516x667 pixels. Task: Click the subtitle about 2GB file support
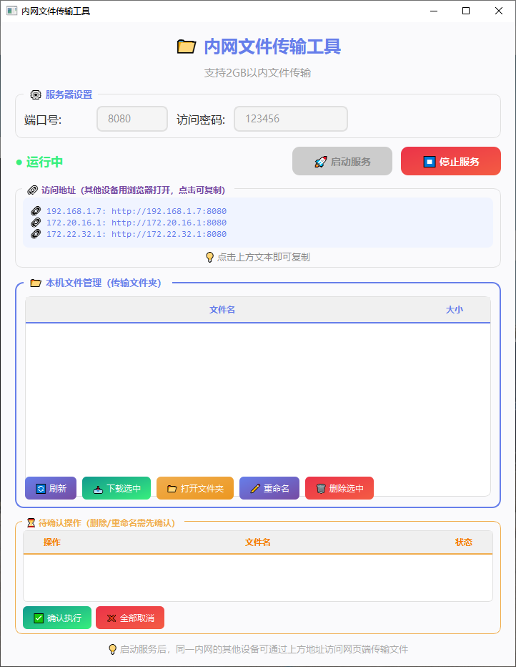[258, 73]
